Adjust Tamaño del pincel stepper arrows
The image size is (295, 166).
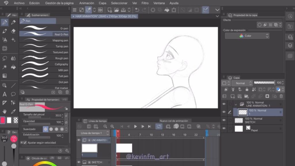[x=63, y=116]
